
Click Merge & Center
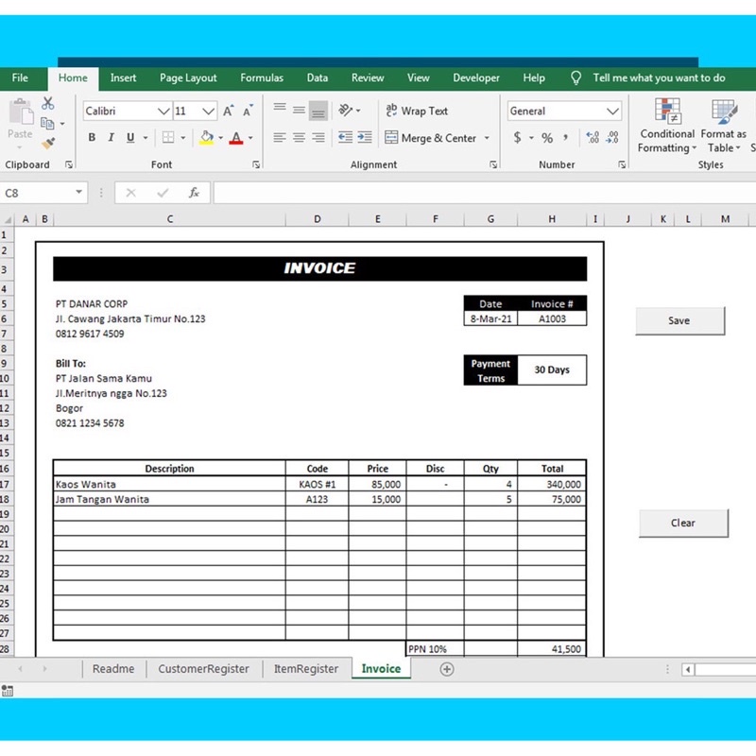pos(431,138)
